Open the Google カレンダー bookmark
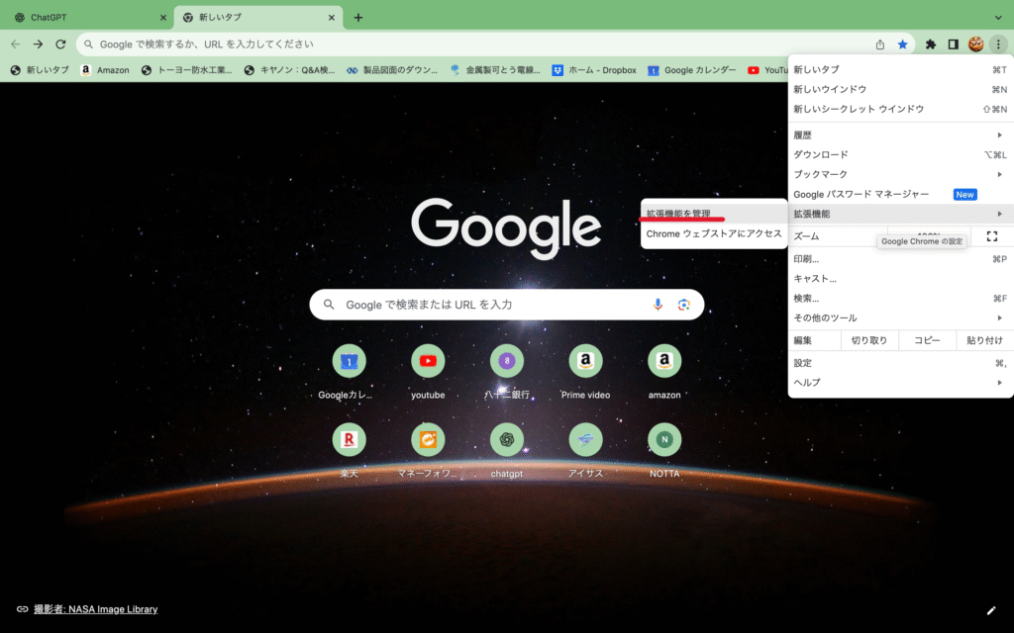Image resolution: width=1014 pixels, height=633 pixels. (x=692, y=70)
